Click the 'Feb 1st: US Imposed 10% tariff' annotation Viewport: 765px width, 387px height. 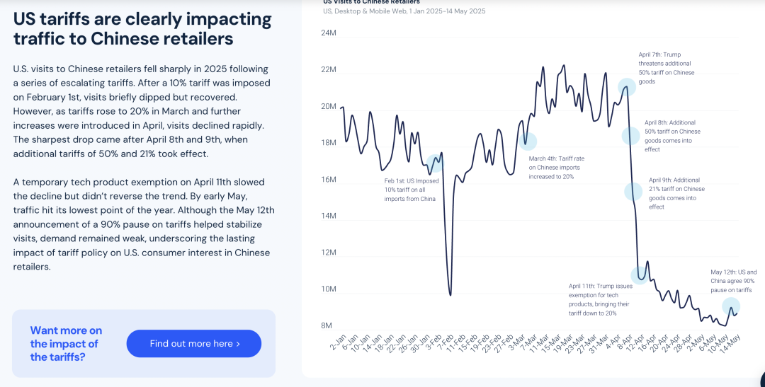tap(411, 190)
